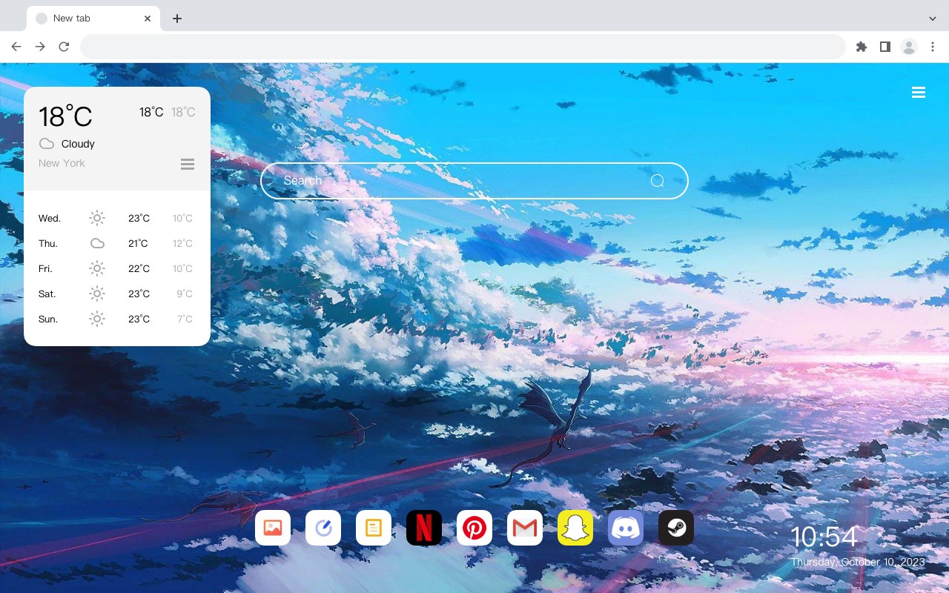The width and height of the screenshot is (949, 593).
Task: Open Chrome's three-dot menu
Action: pyautogui.click(x=933, y=47)
